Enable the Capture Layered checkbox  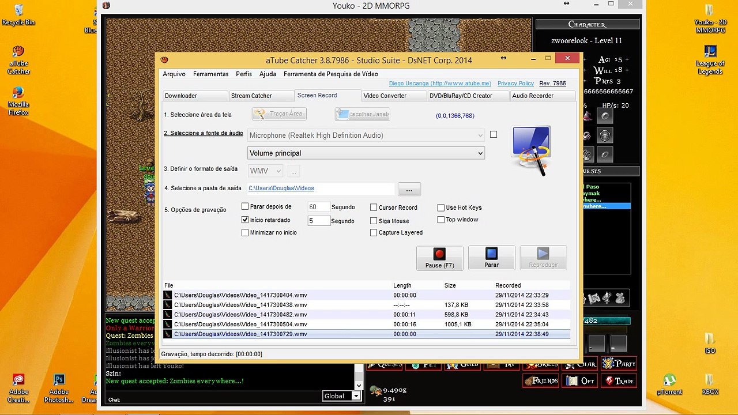pyautogui.click(x=374, y=233)
